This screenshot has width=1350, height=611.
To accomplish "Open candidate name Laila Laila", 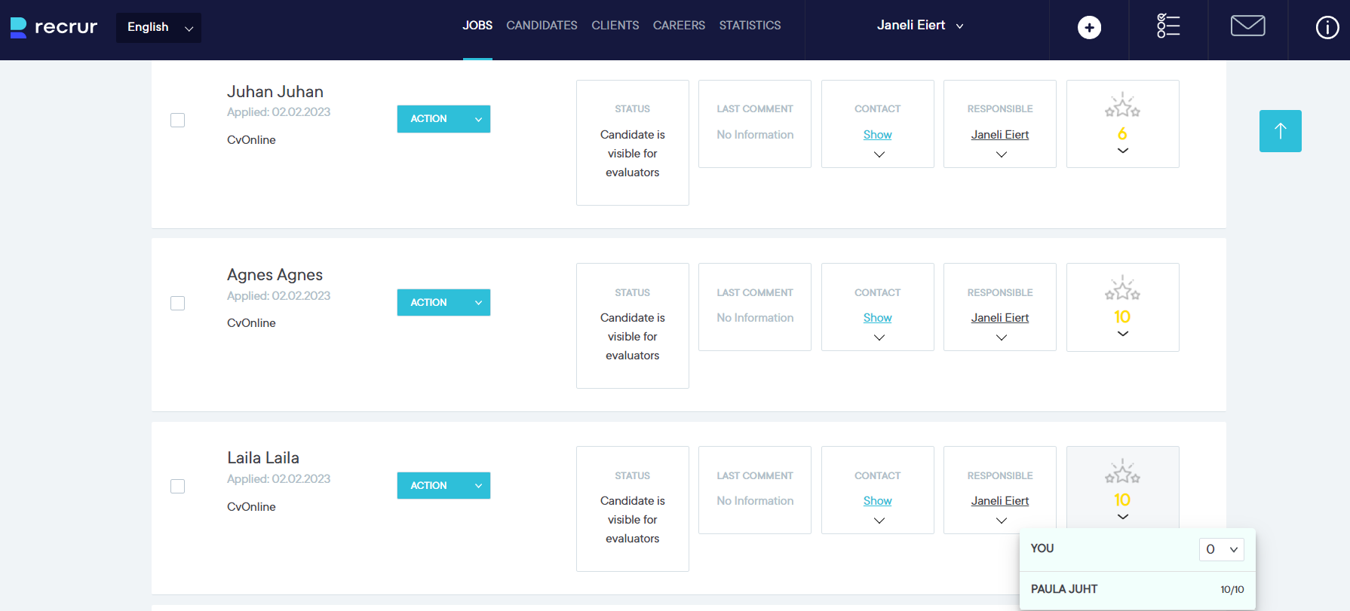I will click(x=263, y=458).
